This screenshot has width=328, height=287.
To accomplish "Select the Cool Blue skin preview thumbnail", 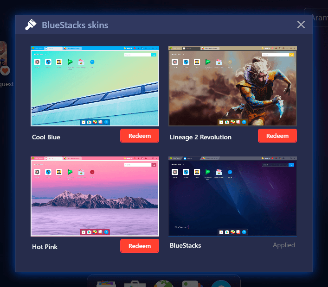I will pyautogui.click(x=95, y=86).
